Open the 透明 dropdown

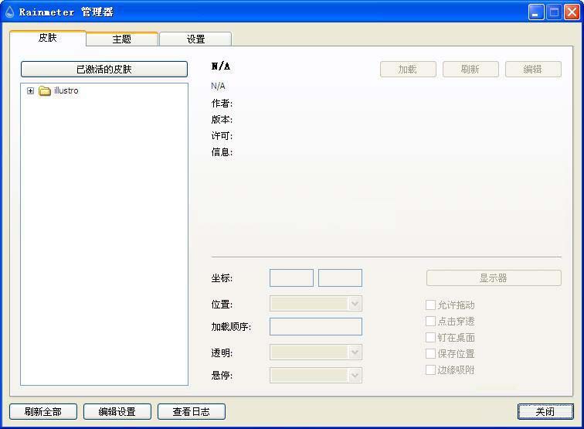pos(315,352)
